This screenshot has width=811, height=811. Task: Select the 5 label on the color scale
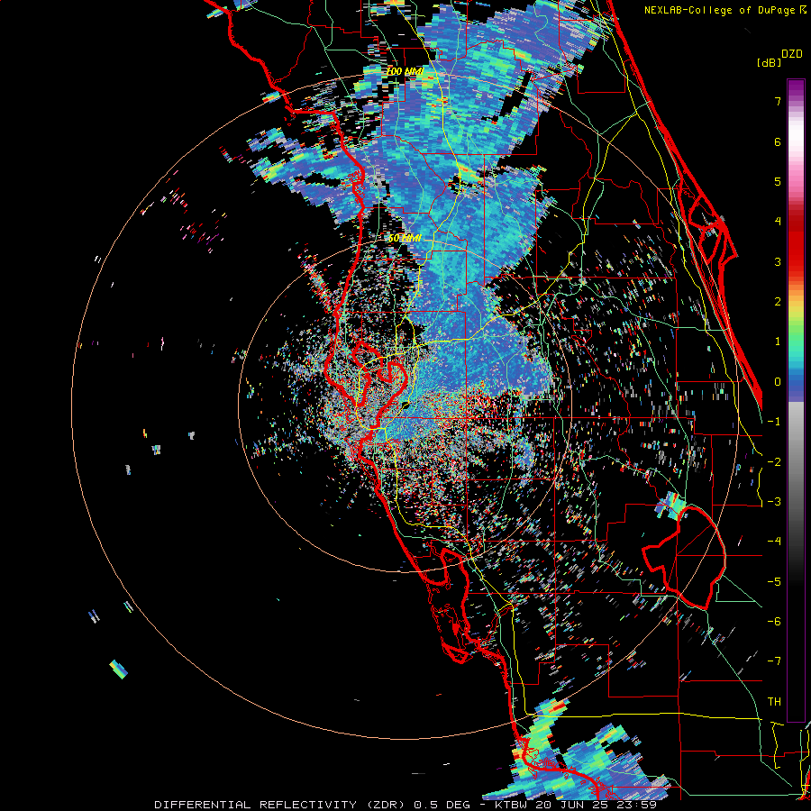point(778,181)
